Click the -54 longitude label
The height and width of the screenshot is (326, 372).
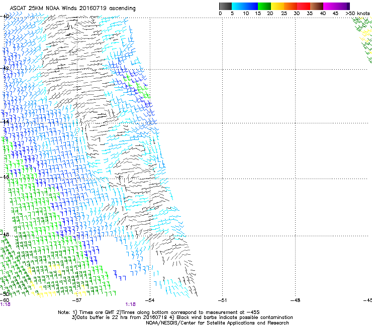[x=150, y=300]
